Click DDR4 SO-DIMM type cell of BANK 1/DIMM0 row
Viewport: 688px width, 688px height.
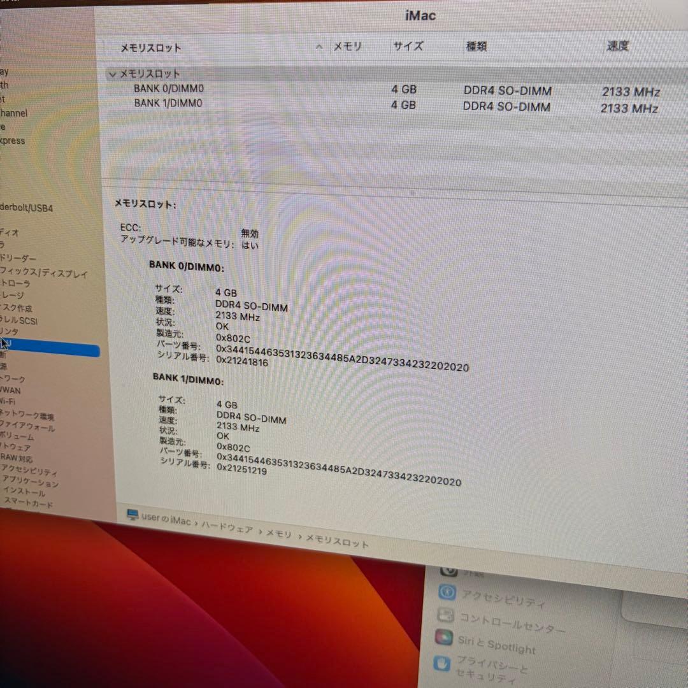coord(506,106)
